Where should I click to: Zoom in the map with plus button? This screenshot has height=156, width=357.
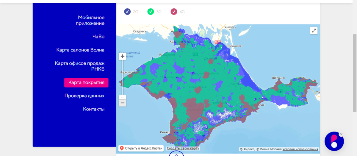pos(123,56)
